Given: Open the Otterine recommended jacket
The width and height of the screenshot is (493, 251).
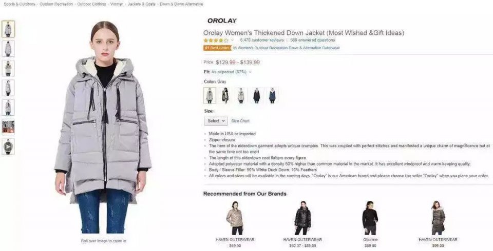Looking at the screenshot, I should 370,222.
